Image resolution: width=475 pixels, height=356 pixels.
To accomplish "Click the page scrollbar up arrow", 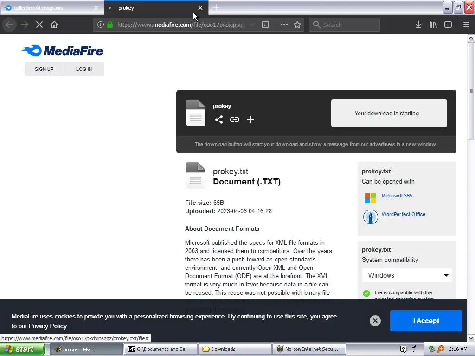I will pyautogui.click(x=471, y=38).
